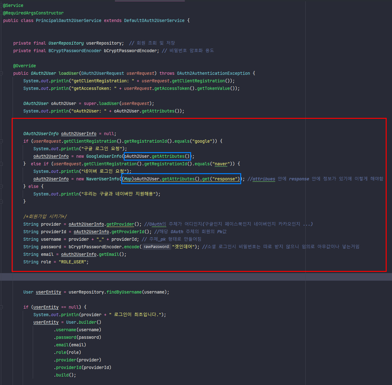The height and width of the screenshot is (385, 392).
Task: Click the comment about attribues and response
Action: 315,179
